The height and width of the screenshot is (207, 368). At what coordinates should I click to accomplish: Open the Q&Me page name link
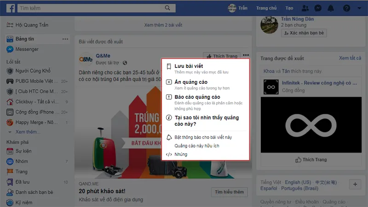pos(103,56)
